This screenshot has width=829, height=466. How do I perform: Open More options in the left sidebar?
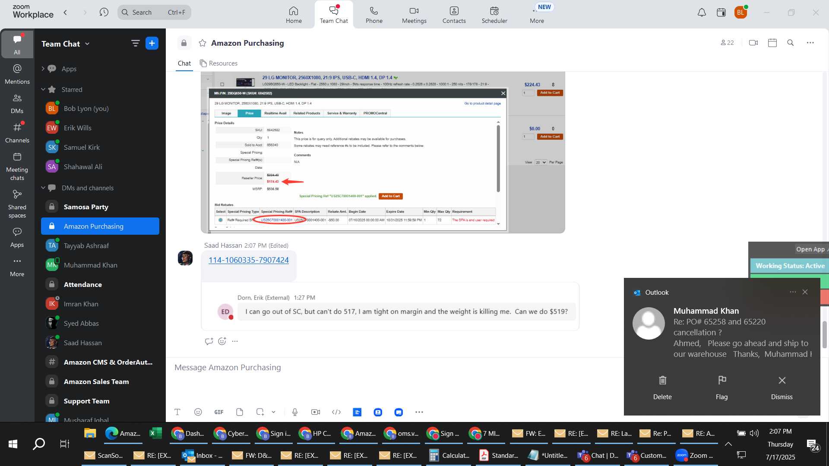[x=17, y=267]
